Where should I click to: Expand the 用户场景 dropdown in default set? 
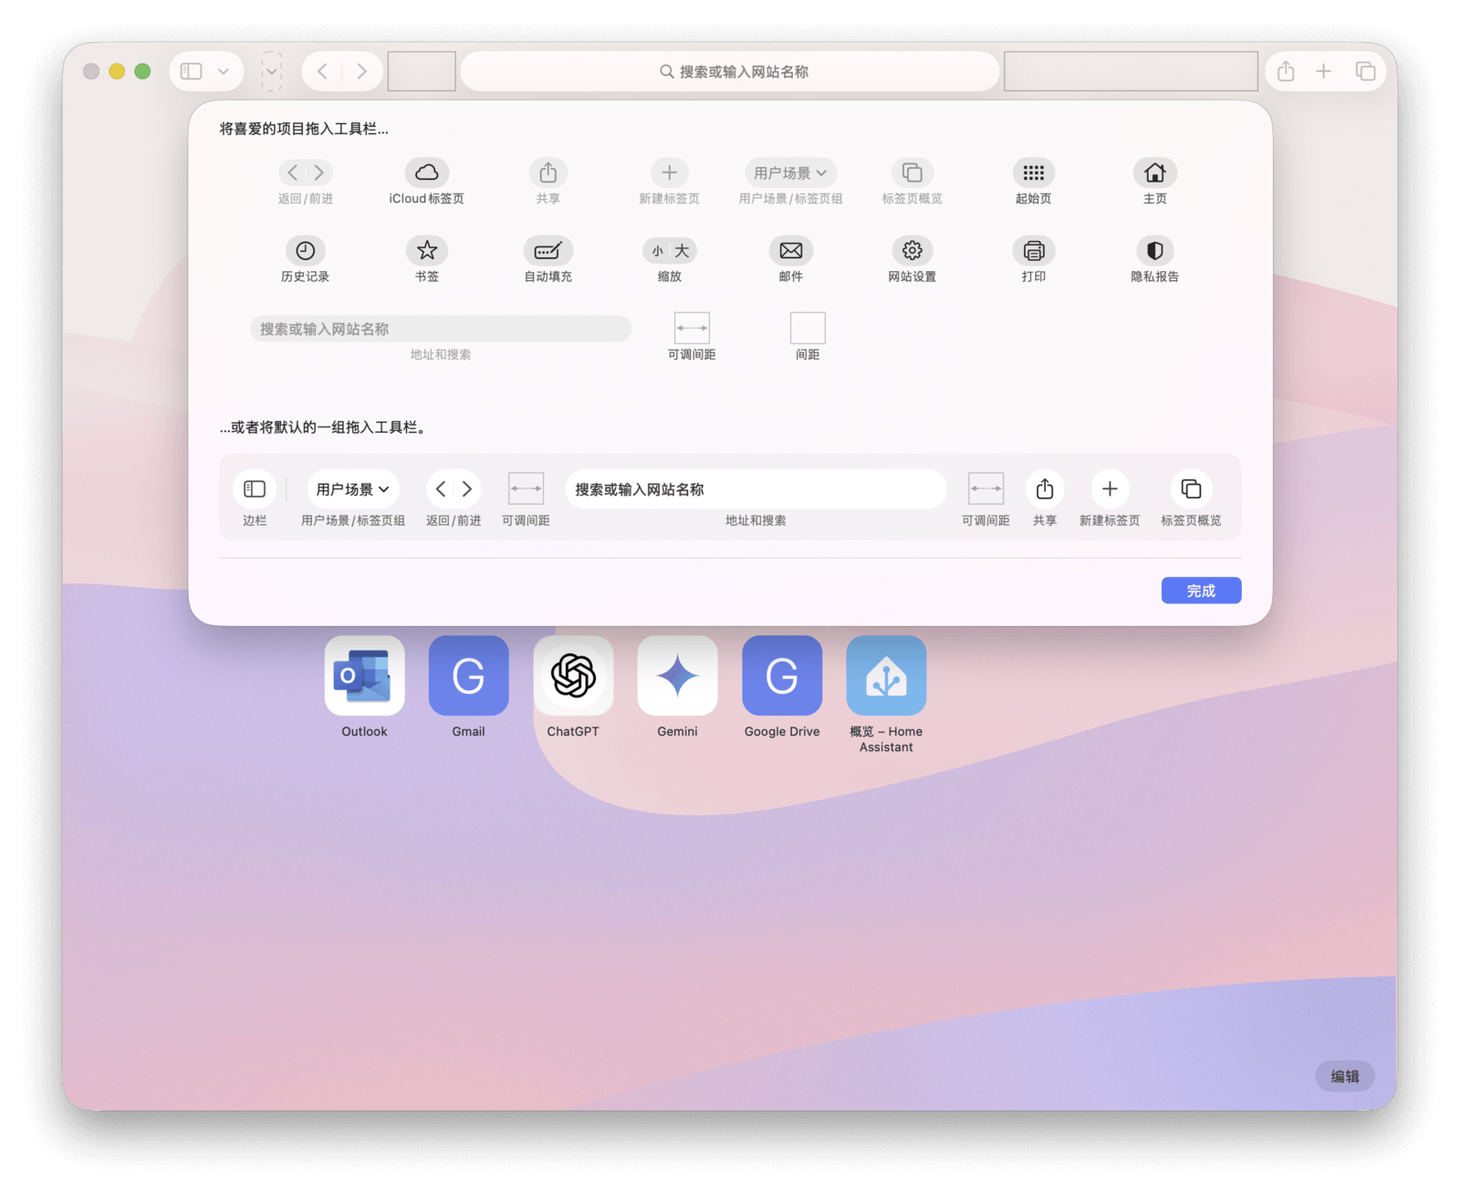[x=352, y=489]
